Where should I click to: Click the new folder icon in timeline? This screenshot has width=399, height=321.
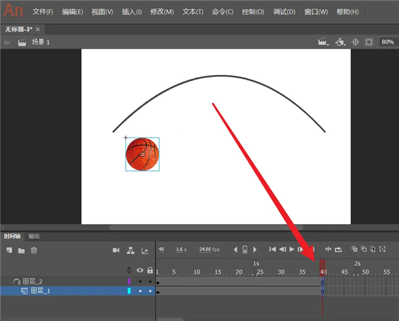(x=21, y=250)
